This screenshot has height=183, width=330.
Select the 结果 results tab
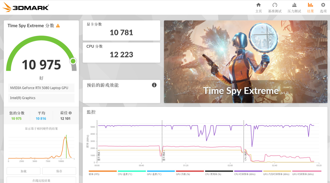pyautogui.click(x=310, y=8)
